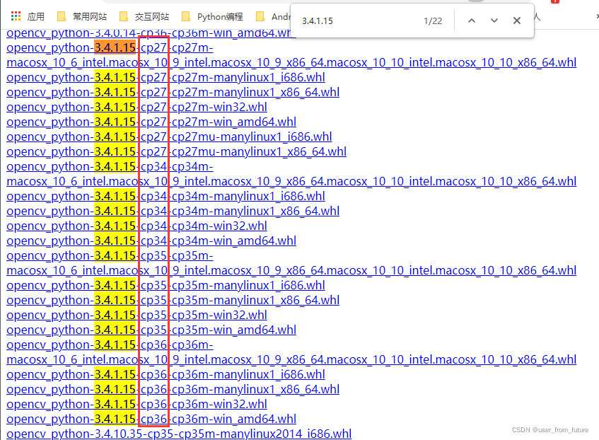599x440 pixels.
Task: Download 3.4.1.15 cp36m macosx wheel
Action: click(x=291, y=352)
